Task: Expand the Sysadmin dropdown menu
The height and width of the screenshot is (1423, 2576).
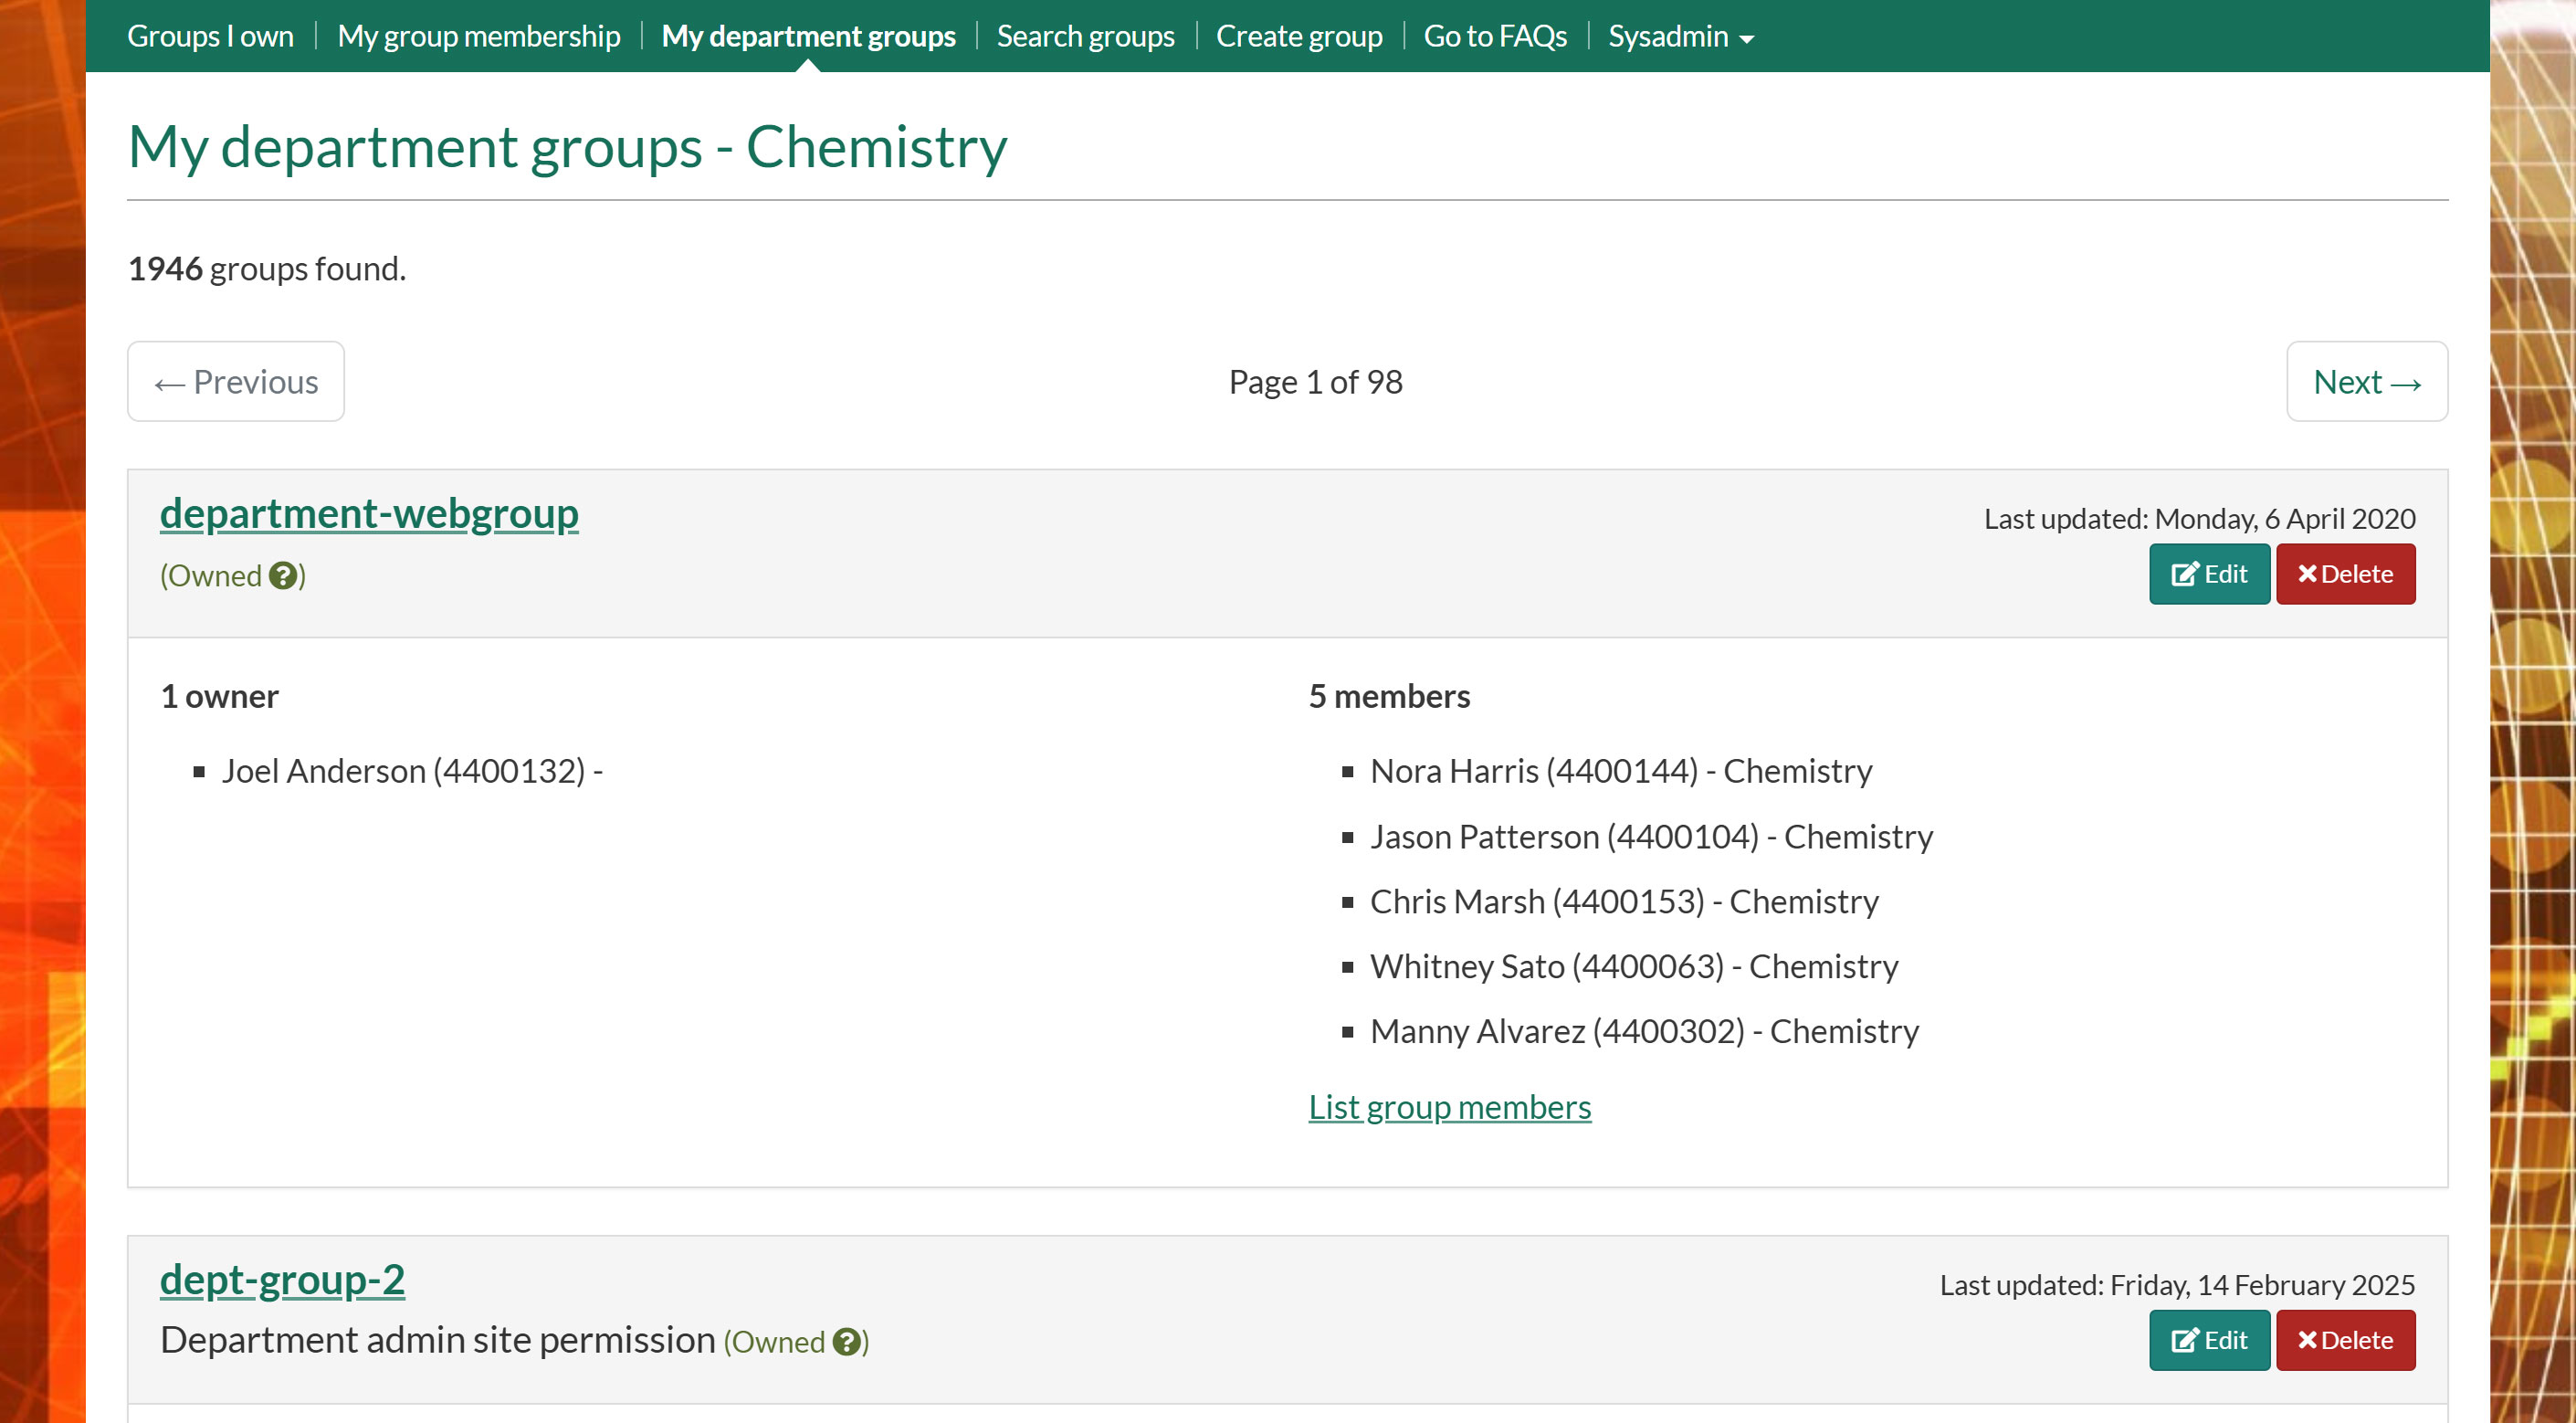Action: tap(1680, 37)
